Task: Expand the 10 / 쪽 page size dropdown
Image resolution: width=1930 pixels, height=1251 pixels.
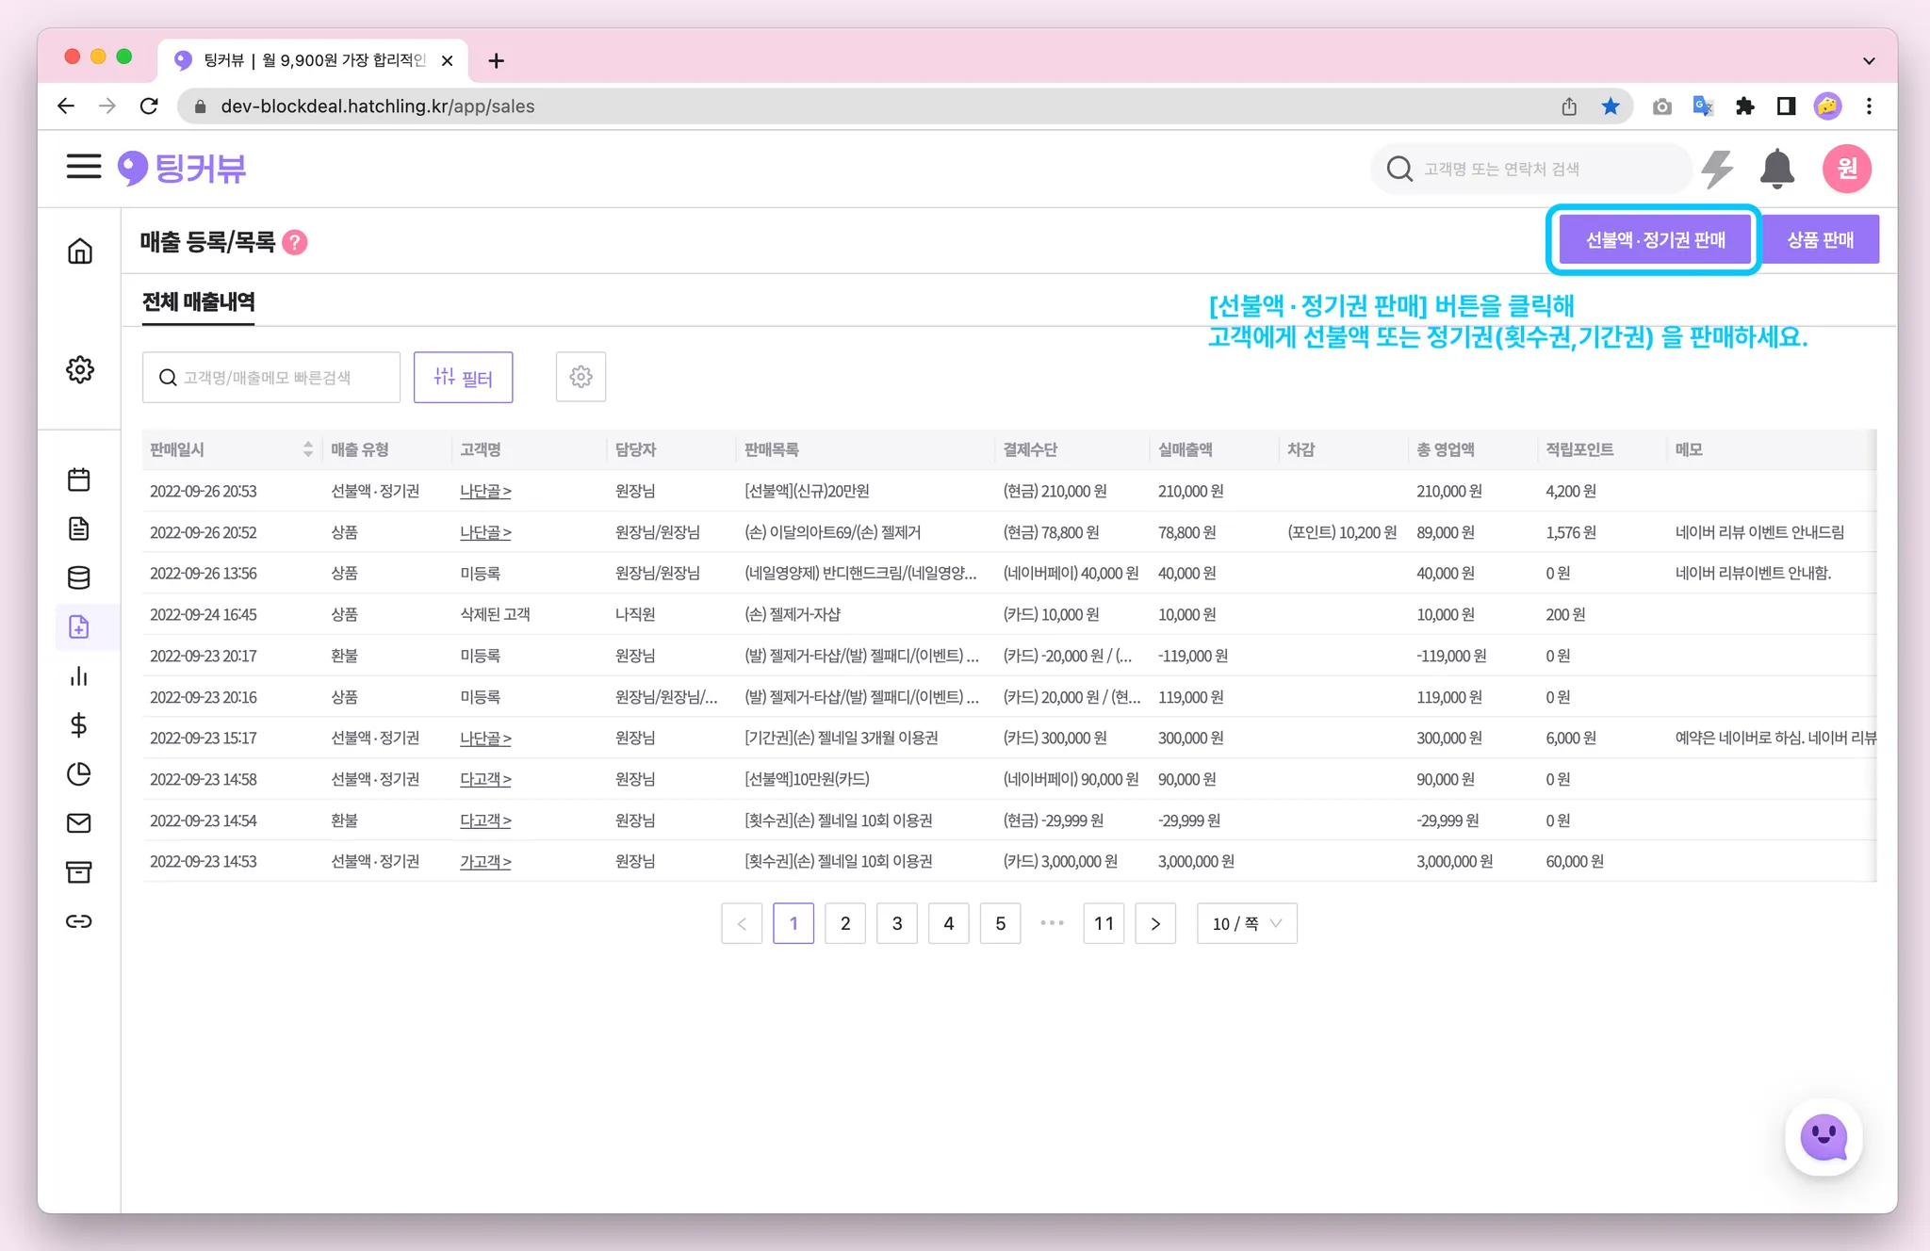Action: (1246, 923)
